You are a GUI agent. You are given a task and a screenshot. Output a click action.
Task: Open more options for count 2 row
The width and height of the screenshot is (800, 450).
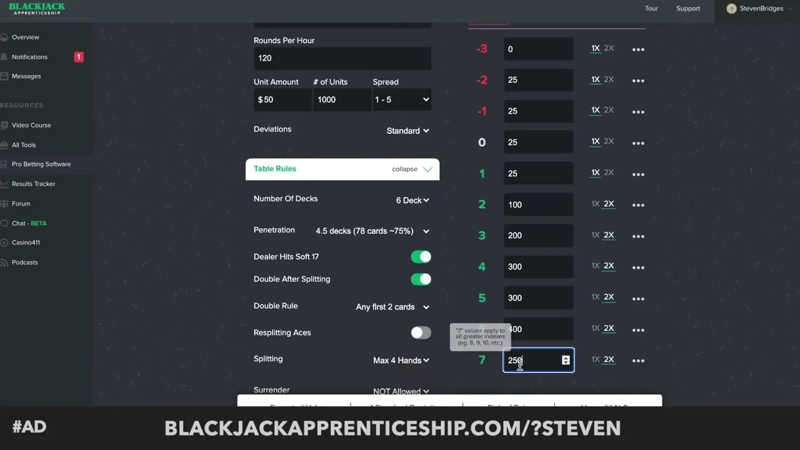(638, 205)
